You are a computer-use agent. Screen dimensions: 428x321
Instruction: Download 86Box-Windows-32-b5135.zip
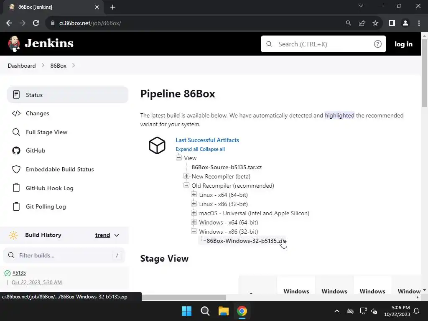tap(246, 241)
